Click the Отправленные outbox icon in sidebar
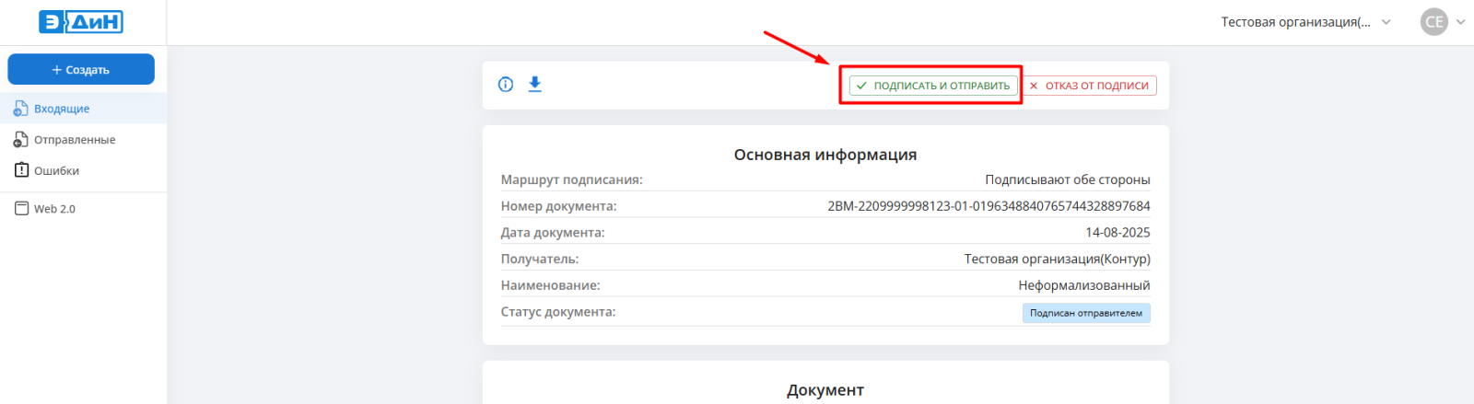The image size is (1474, 404). [x=20, y=140]
